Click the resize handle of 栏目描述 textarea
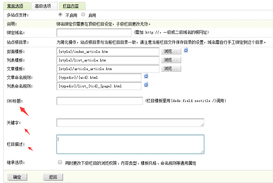 tap(202, 152)
